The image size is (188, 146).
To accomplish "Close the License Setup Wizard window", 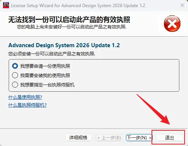I will [182, 5].
